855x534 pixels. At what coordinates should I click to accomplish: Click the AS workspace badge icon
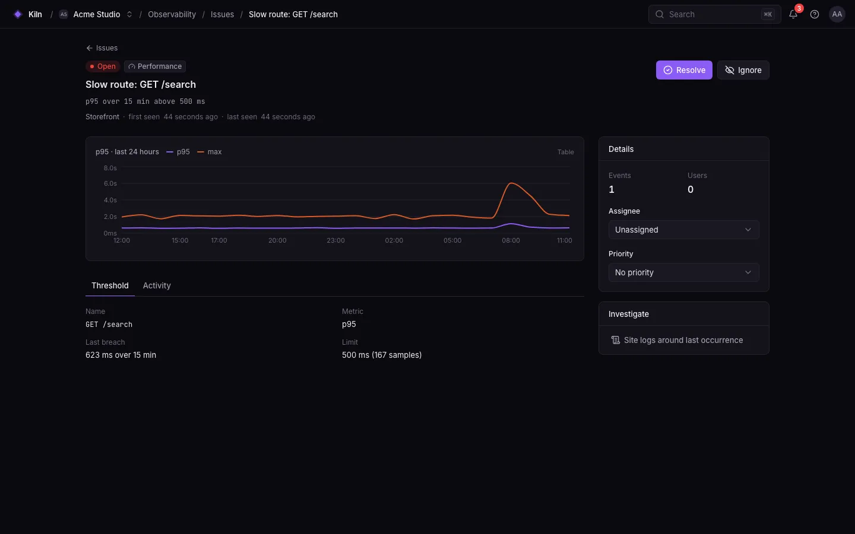pos(64,14)
